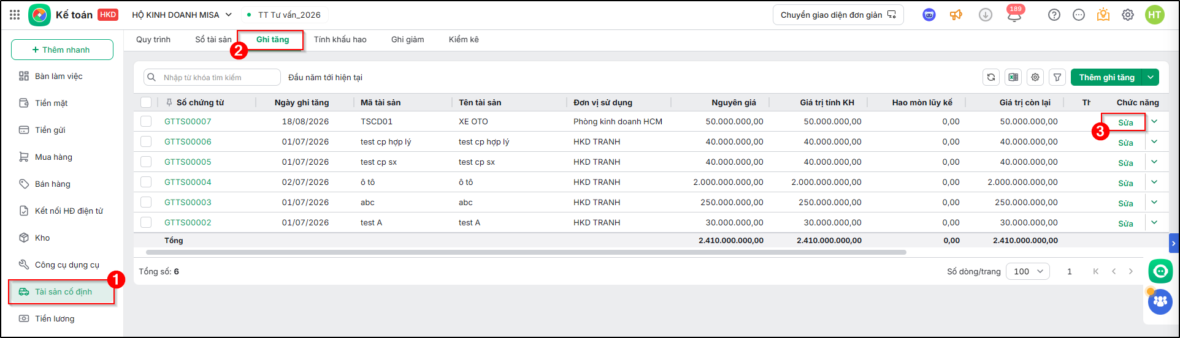The image size is (1180, 338).
Task: Tick checkbox for row GTTS00005
Action: 146,162
